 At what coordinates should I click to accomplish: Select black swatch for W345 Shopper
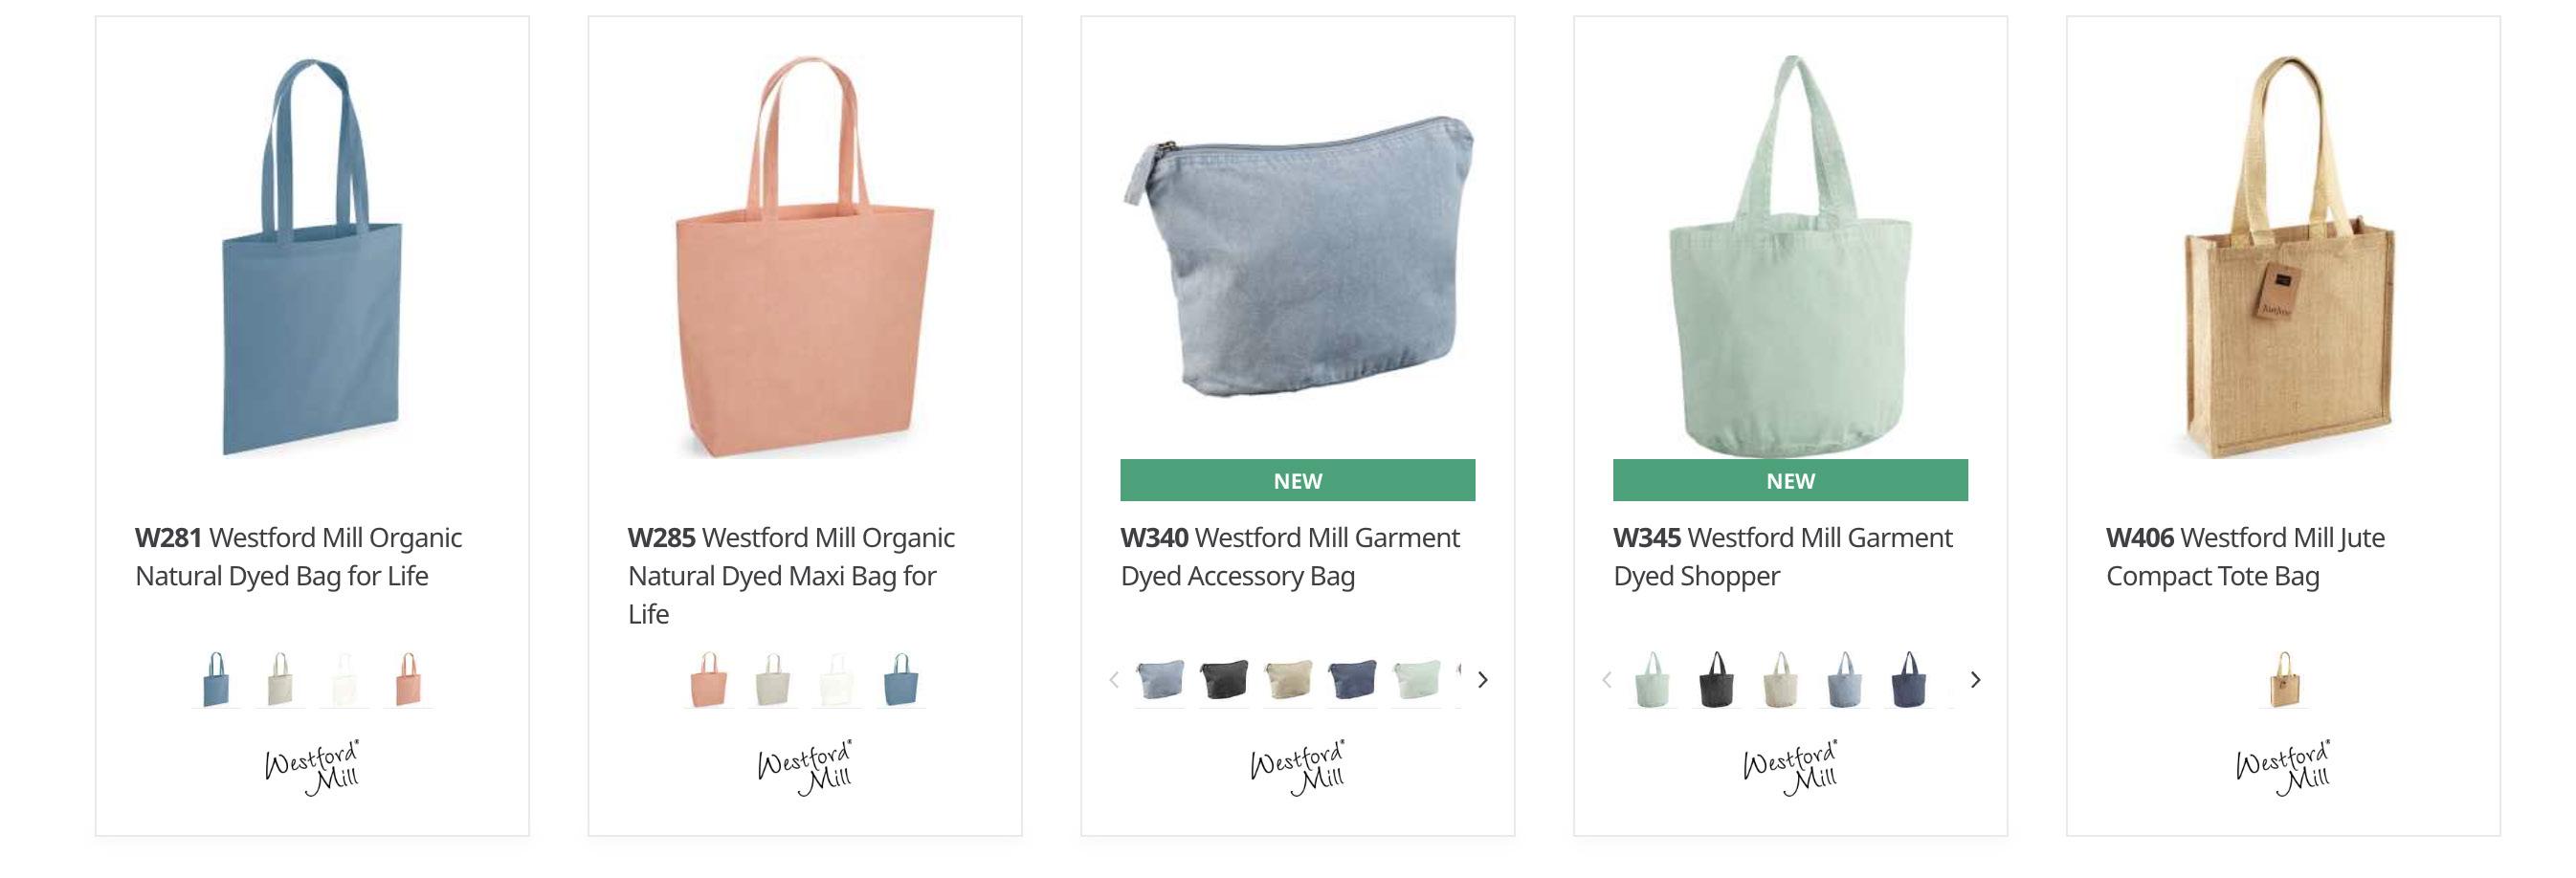tap(1716, 680)
